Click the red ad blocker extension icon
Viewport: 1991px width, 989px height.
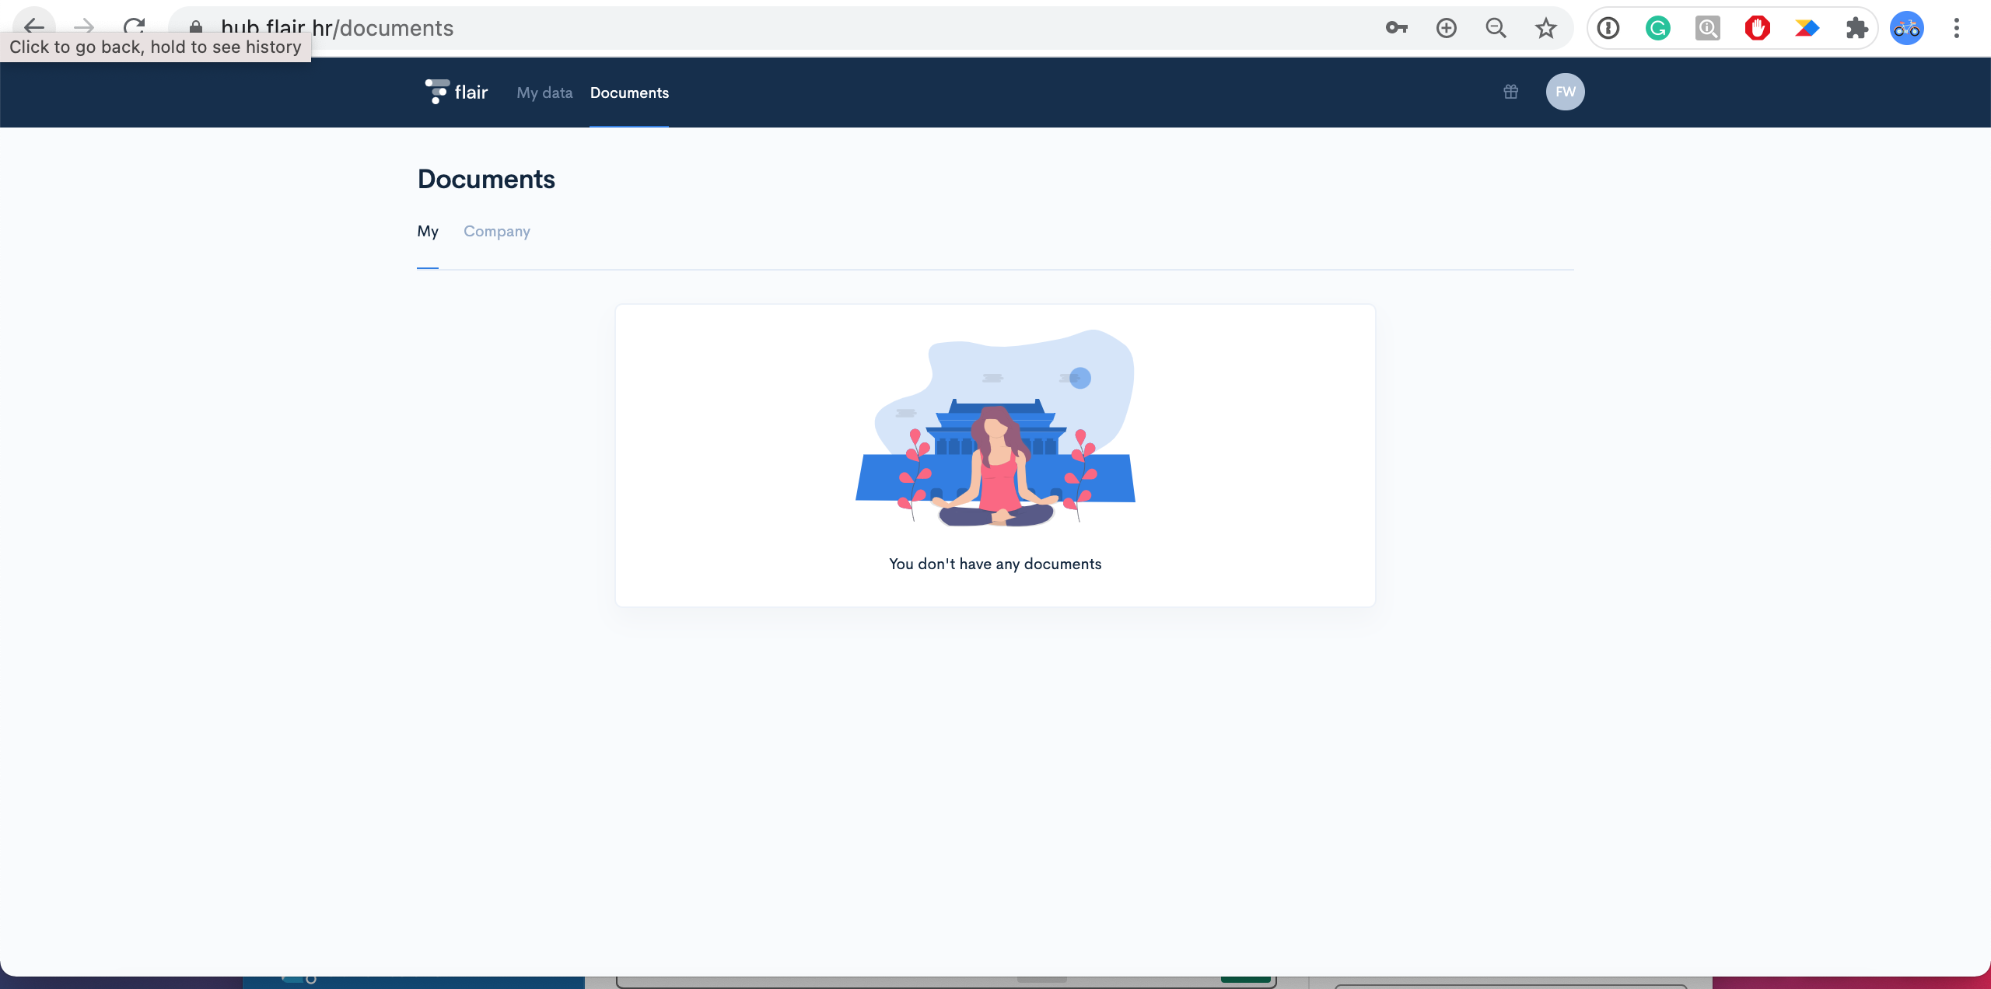(1758, 28)
